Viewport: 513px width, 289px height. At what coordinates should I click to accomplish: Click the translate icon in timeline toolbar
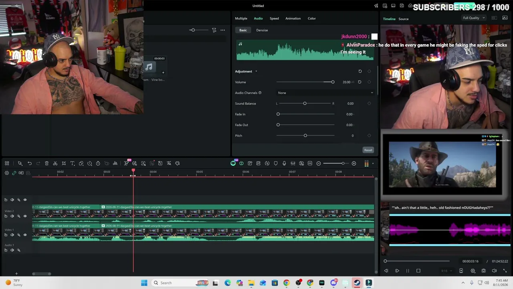point(169,163)
